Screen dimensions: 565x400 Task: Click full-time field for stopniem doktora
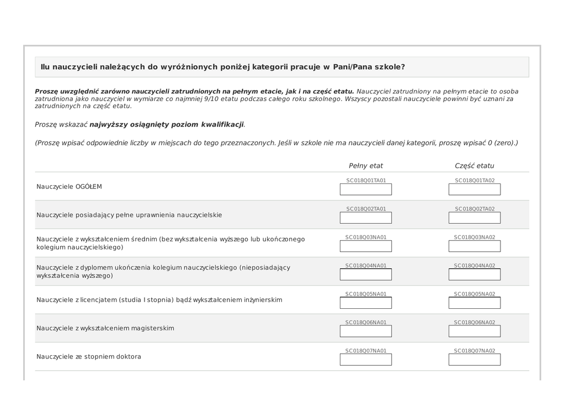point(365,360)
